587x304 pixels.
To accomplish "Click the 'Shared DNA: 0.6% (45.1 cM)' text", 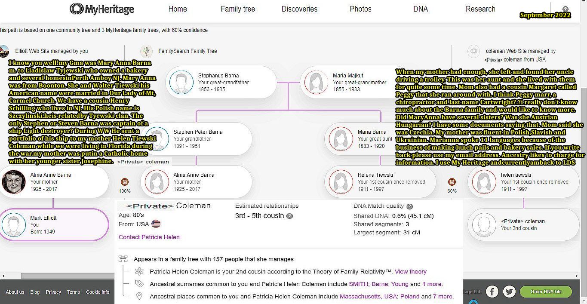I will click(x=393, y=216).
